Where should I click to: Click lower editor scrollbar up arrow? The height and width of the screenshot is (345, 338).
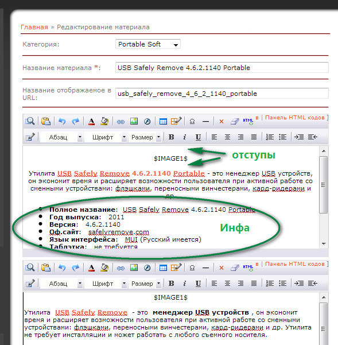coord(324,297)
